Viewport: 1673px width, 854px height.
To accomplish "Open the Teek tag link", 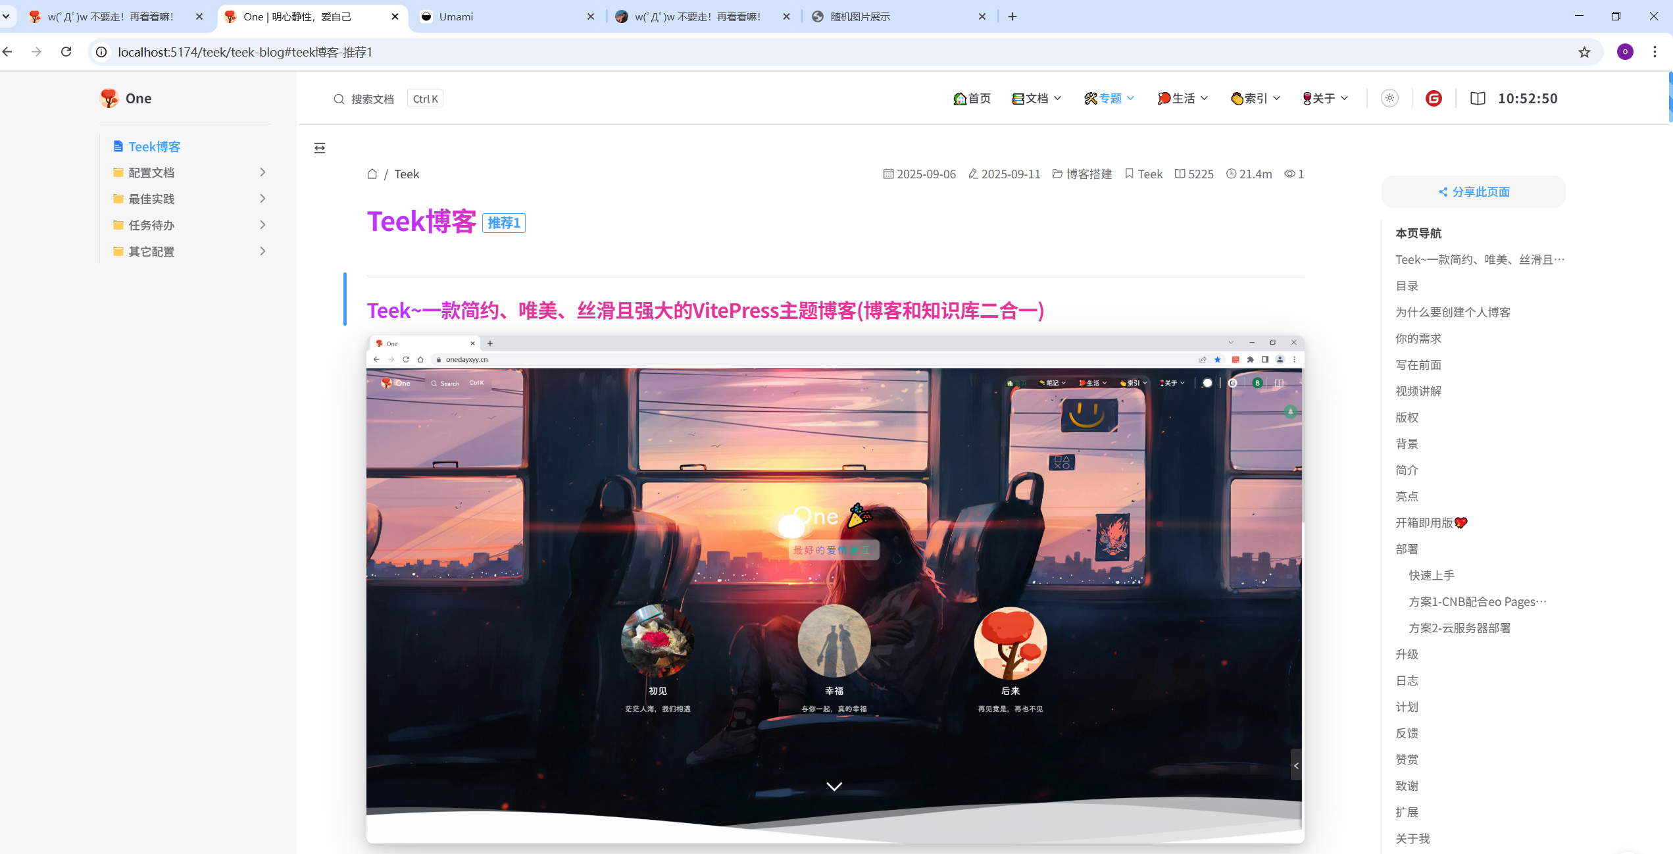I will 1150,174.
